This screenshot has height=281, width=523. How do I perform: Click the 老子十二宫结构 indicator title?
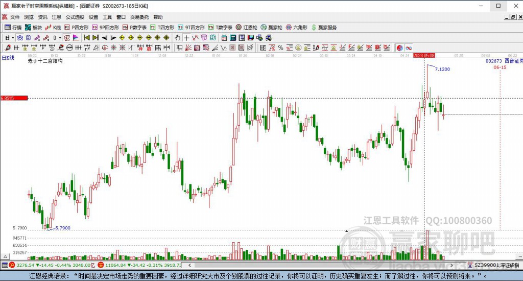[x=45, y=61]
